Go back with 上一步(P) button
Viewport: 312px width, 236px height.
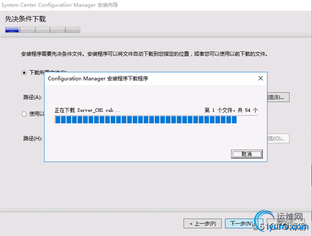(x=203, y=224)
